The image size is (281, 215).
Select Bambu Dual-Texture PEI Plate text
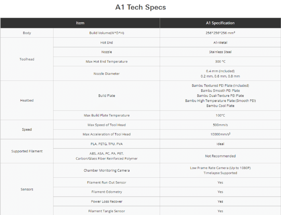220,96
